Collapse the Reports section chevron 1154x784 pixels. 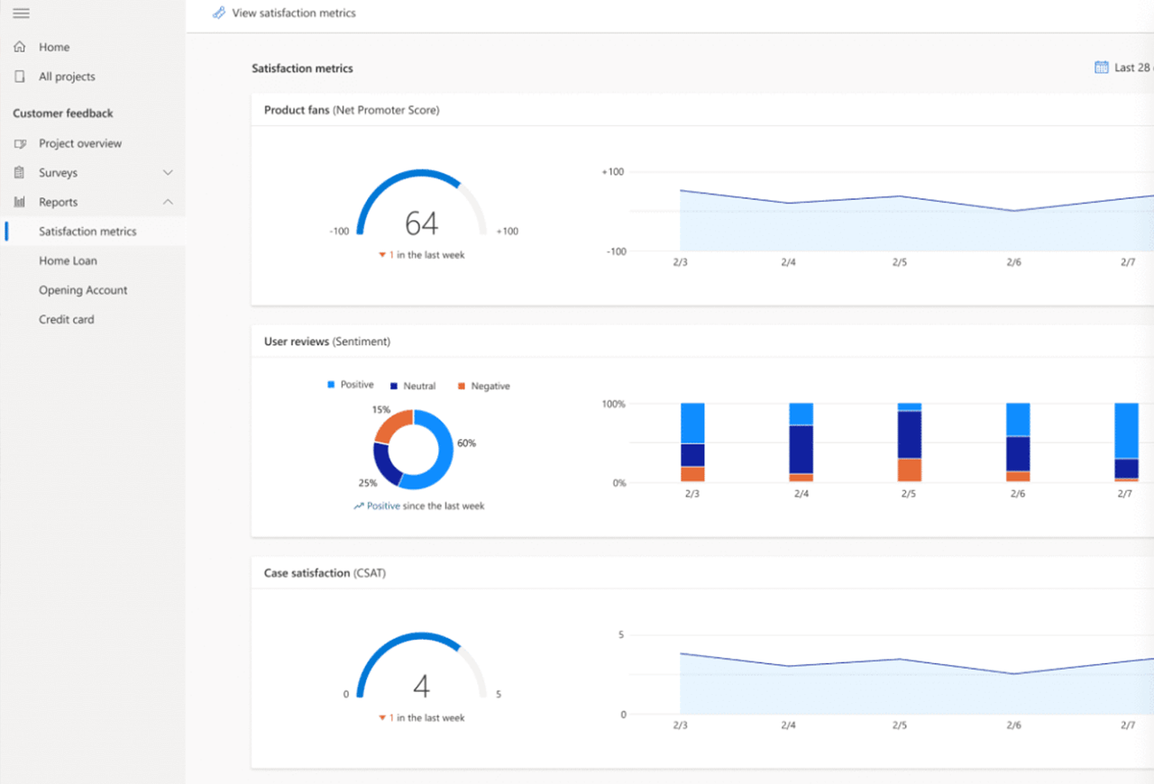click(168, 202)
